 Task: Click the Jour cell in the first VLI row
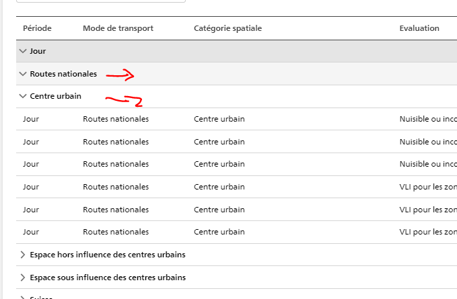(x=31, y=187)
